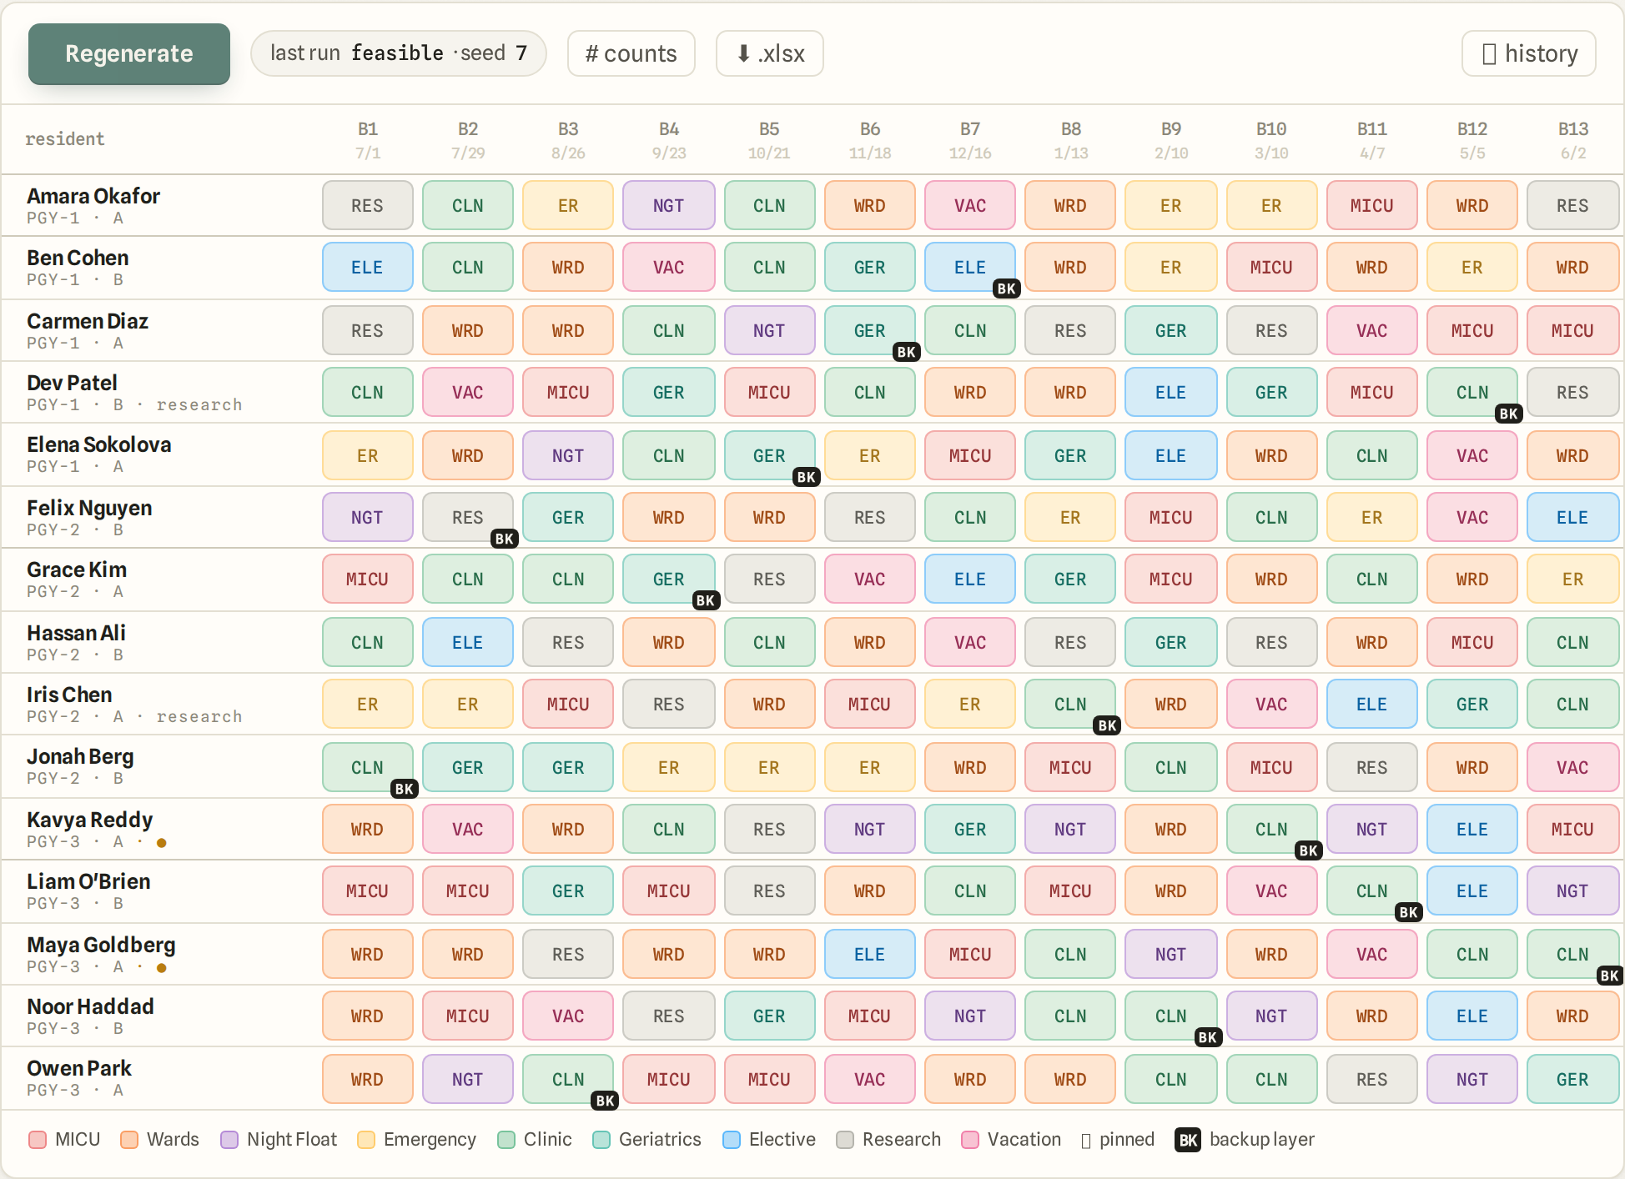Screen dimensions: 1625x1179
Task: Click BK badge on Noor Haddad's B9 CLN
Action: click(1208, 1037)
